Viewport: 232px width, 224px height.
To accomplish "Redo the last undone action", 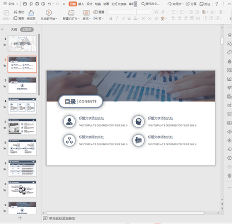I will pyautogui.click(x=57, y=3).
